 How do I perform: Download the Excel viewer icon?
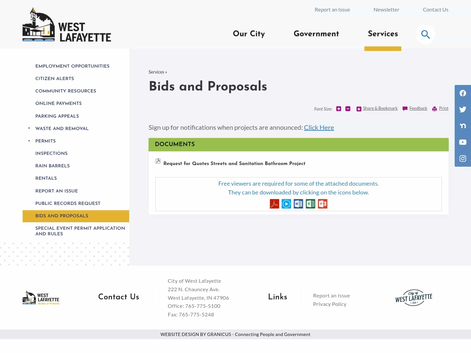310,203
